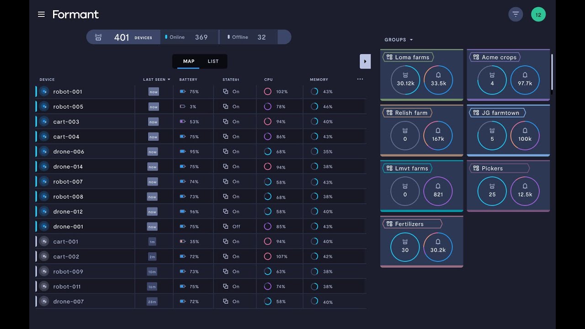Image resolution: width=585 pixels, height=329 pixels.
Task: Open the filter icon button
Action: (516, 14)
